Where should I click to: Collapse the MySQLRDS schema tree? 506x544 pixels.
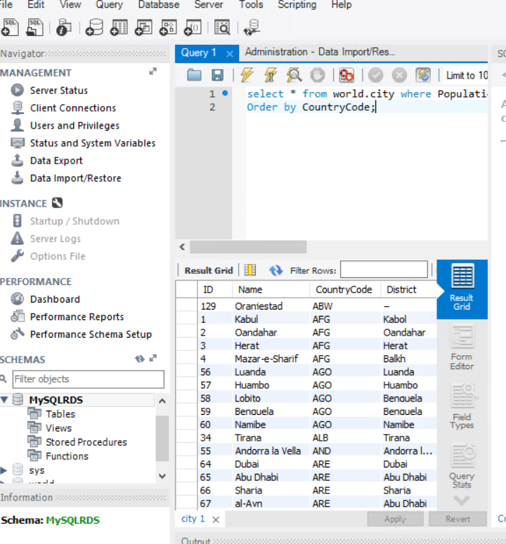(x=4, y=399)
